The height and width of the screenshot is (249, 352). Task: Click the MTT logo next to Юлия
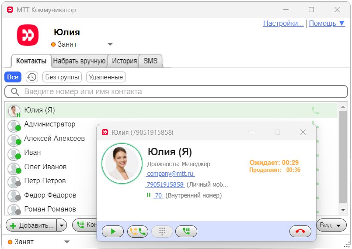click(28, 36)
